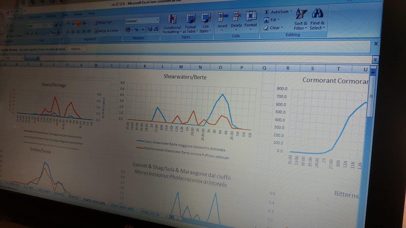Toggle Italic formatting
406x228 pixels.
tap(32, 33)
